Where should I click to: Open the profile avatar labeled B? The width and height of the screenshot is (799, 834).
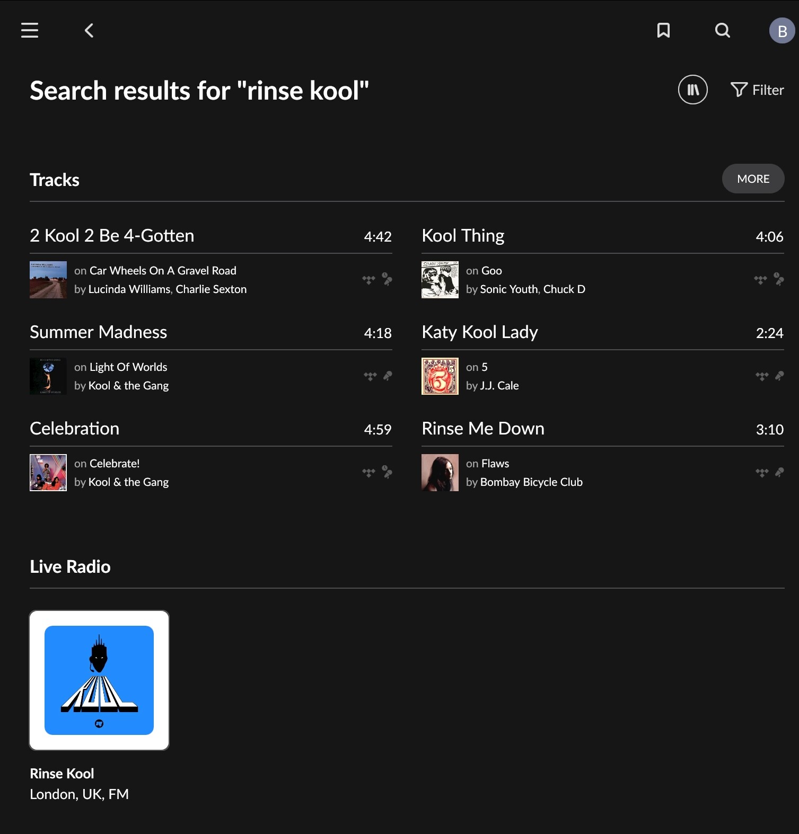pos(782,31)
